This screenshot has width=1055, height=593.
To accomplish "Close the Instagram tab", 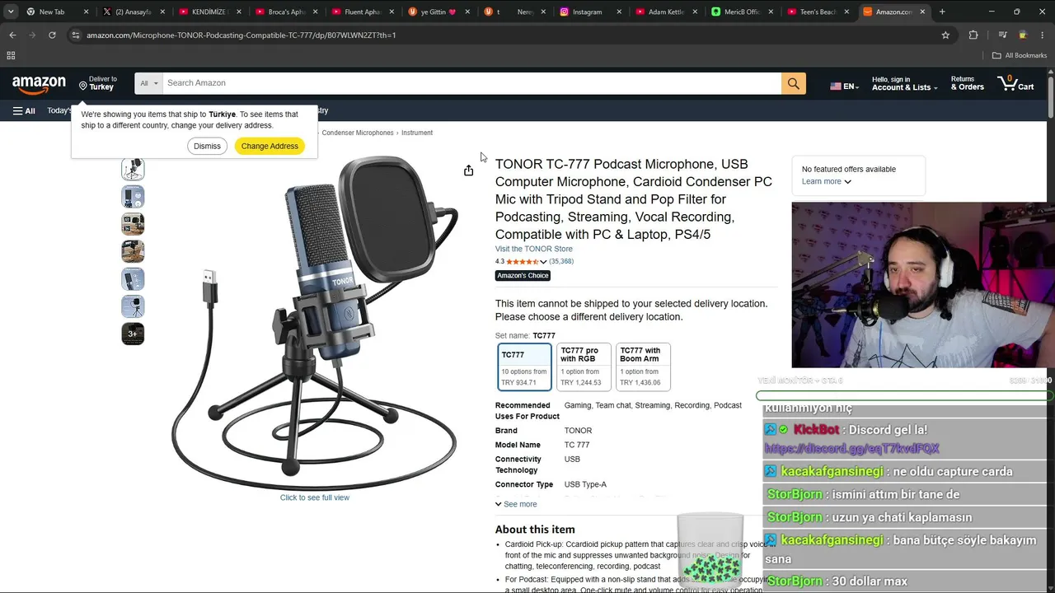I will [x=619, y=12].
